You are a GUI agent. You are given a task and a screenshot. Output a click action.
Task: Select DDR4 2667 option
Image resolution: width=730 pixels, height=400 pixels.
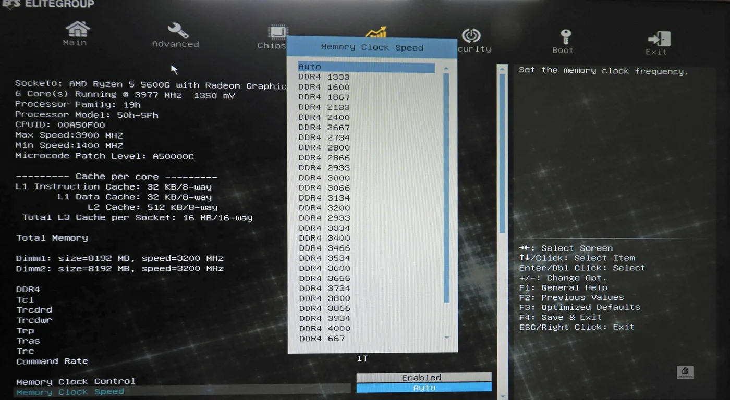click(324, 127)
